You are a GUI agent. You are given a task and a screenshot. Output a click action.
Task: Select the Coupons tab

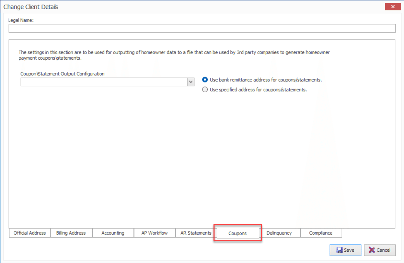click(x=238, y=233)
